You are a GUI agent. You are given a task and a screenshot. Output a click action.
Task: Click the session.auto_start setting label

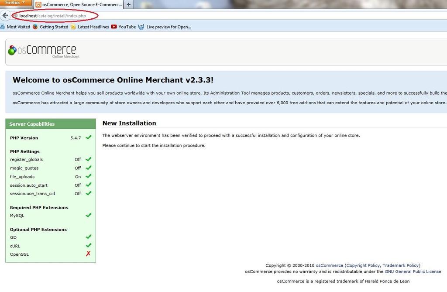click(29, 186)
